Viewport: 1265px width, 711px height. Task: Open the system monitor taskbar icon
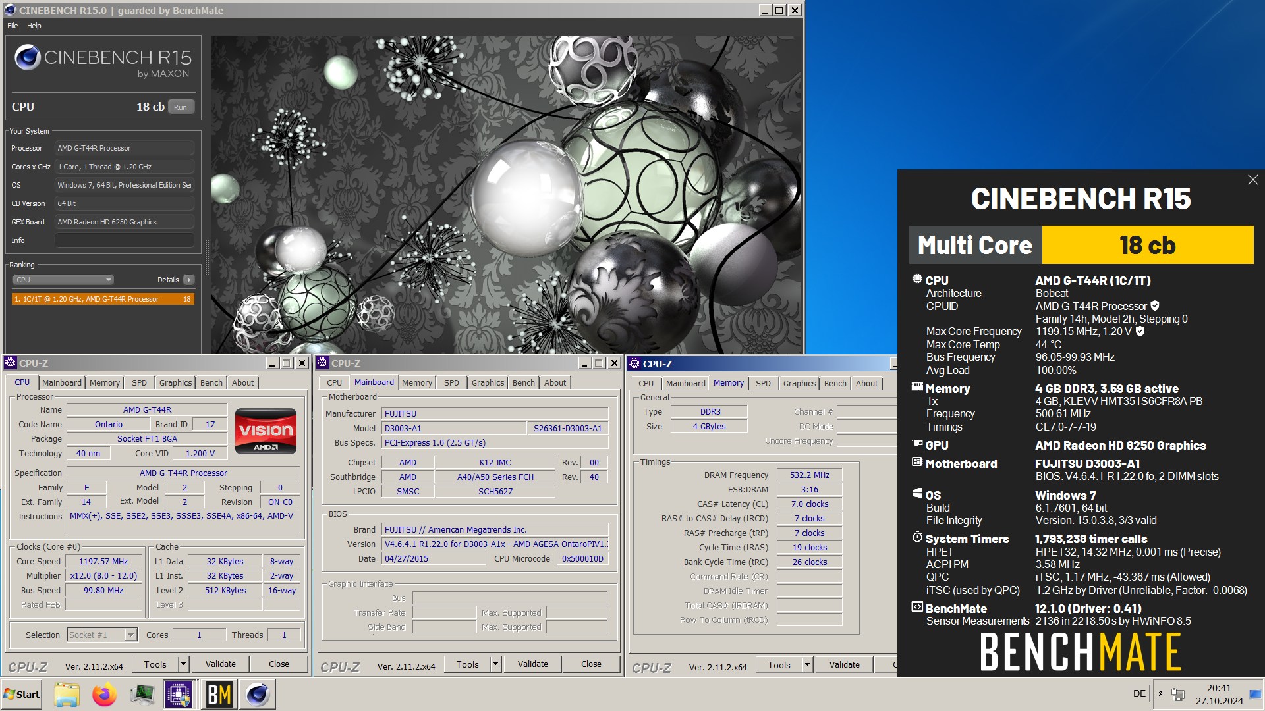[x=142, y=695]
